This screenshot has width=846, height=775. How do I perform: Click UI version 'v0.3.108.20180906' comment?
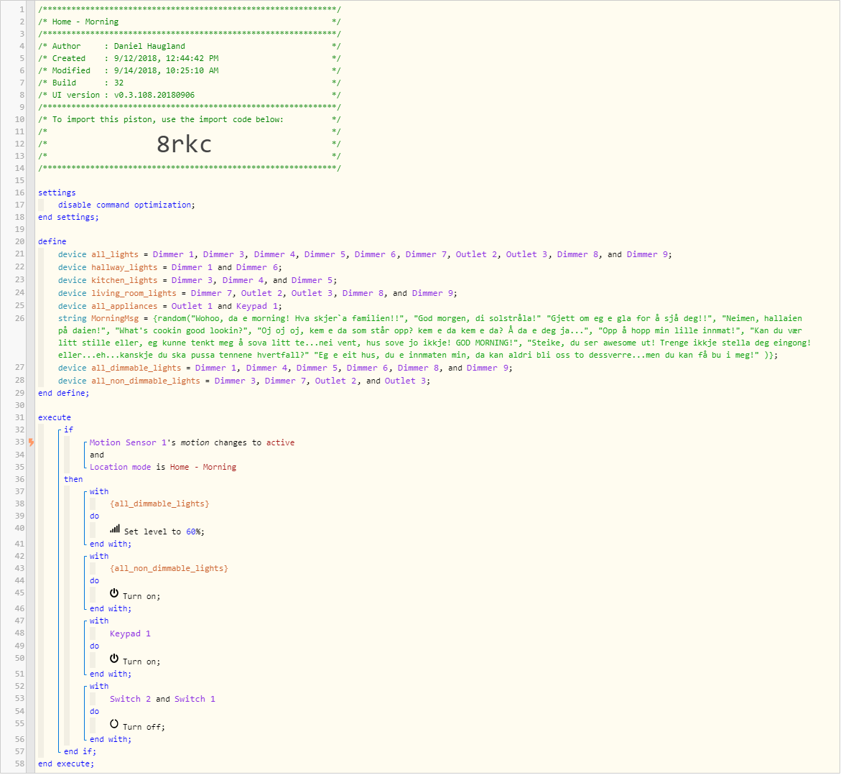click(x=154, y=96)
